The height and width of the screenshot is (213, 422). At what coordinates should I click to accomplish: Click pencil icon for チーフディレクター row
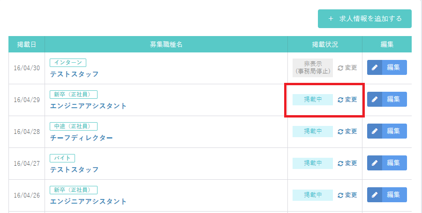coord(375,131)
